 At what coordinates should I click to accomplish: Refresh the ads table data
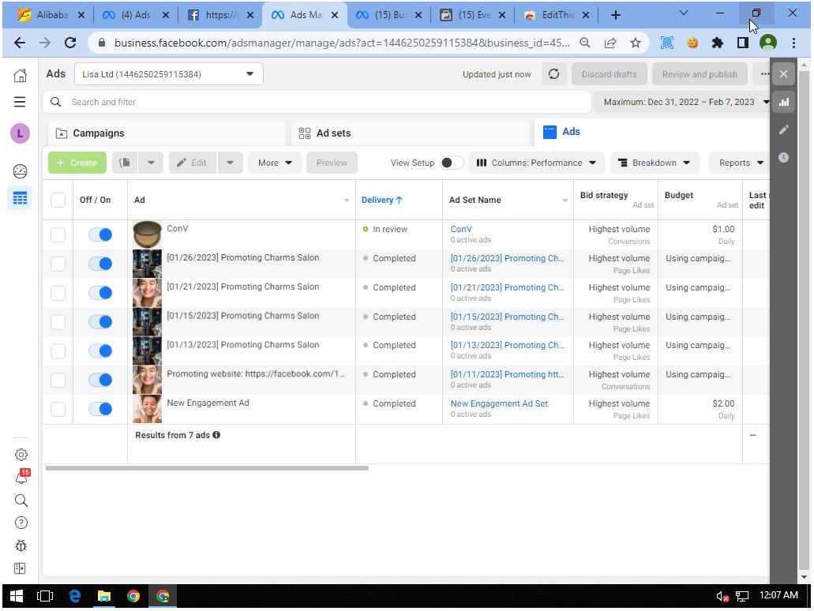[554, 74]
